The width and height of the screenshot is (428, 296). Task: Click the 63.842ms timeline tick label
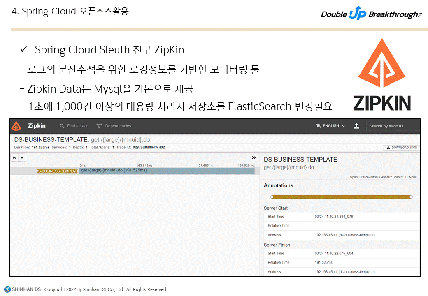click(145, 165)
